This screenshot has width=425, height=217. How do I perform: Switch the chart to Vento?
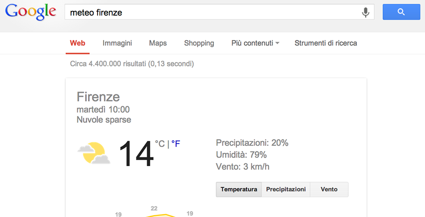point(329,189)
